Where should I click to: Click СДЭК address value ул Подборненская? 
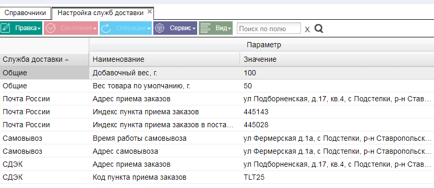click(337, 165)
